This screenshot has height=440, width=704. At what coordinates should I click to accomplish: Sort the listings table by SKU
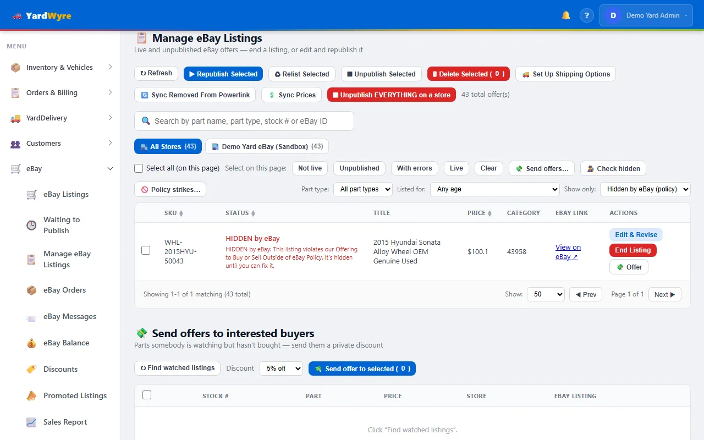[x=174, y=213]
